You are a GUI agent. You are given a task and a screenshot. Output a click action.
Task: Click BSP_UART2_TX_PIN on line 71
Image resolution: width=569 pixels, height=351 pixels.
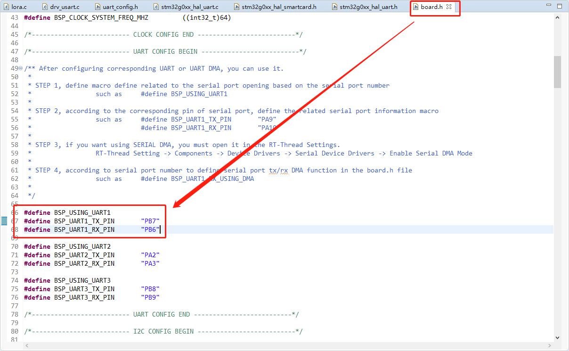(84, 255)
